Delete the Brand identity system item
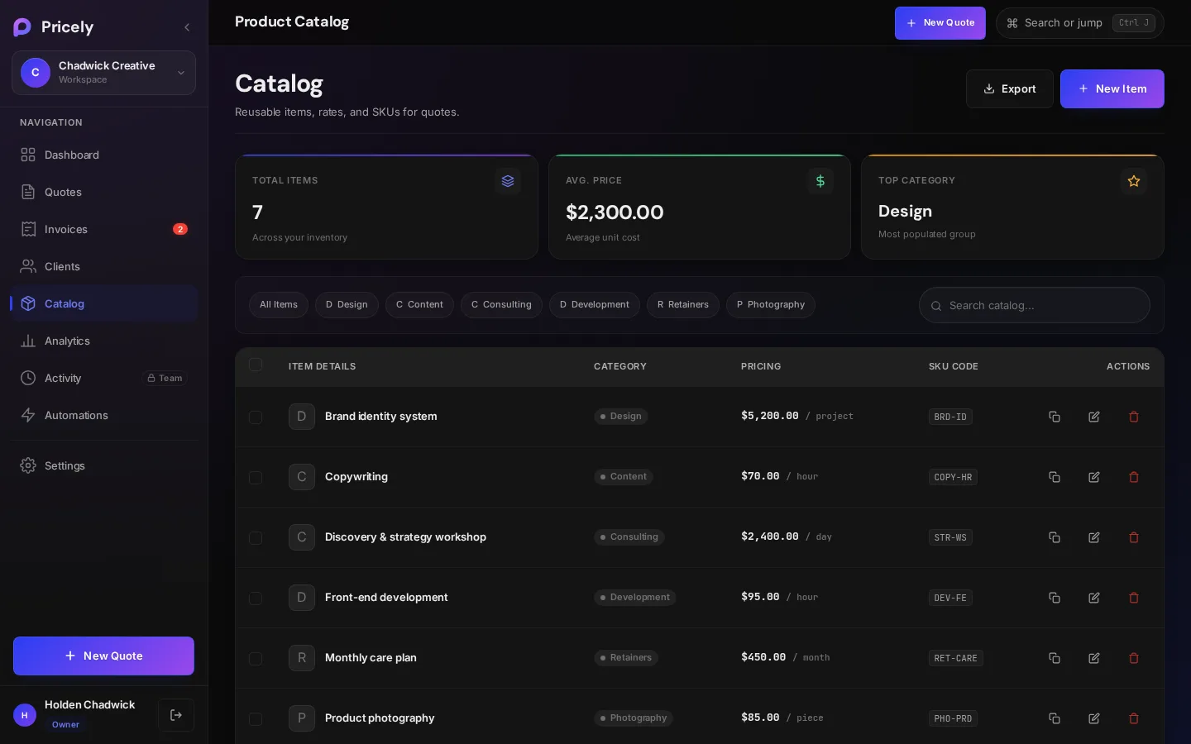 tap(1134, 417)
